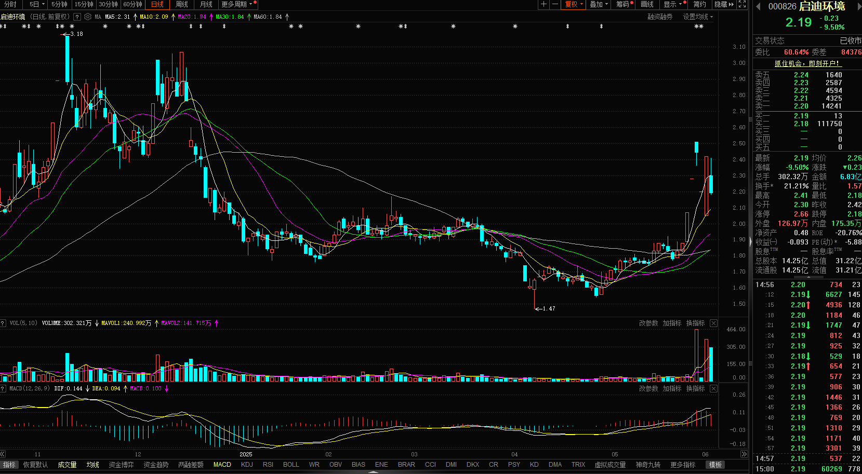Expand hidden panel via 隐藏 arrows
The height and width of the screenshot is (474, 862).
[x=724, y=4]
